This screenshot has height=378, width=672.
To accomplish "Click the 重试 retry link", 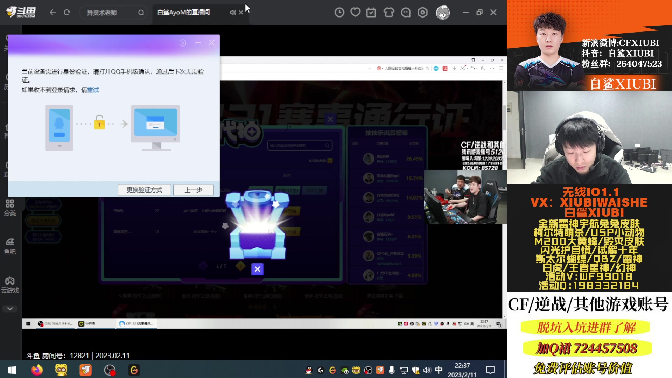I will point(93,90).
